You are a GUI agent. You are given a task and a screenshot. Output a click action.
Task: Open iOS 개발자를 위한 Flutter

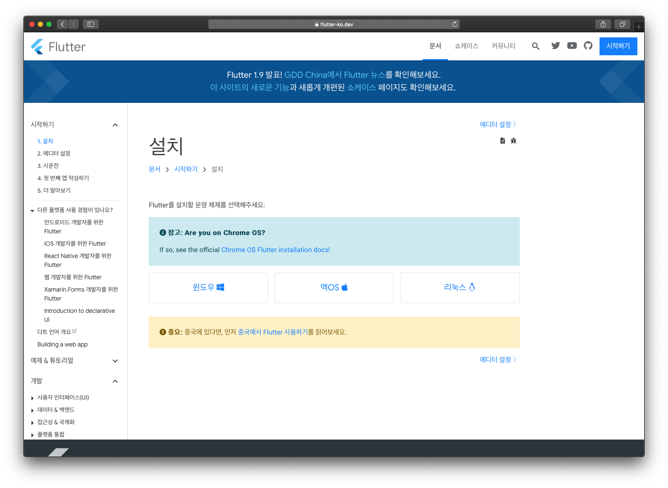coord(75,244)
